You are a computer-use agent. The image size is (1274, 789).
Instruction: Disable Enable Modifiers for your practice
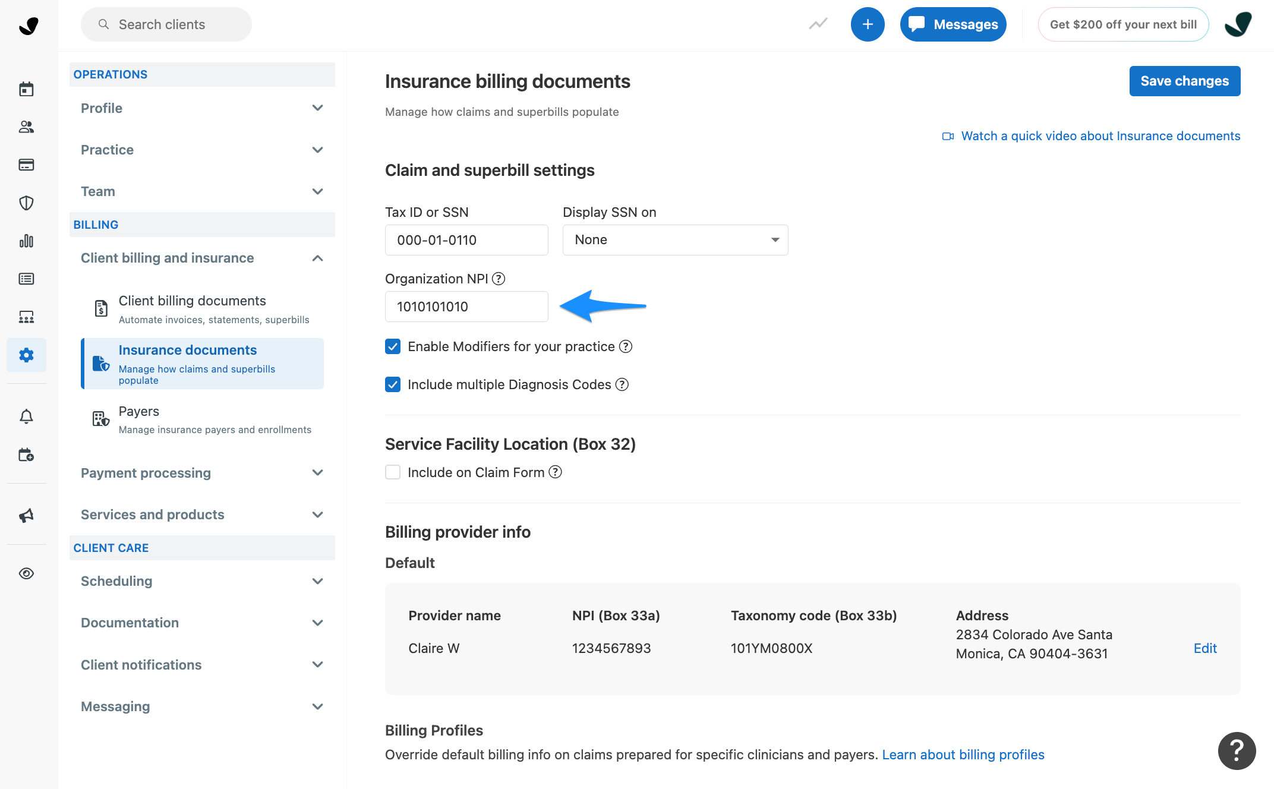coord(393,346)
